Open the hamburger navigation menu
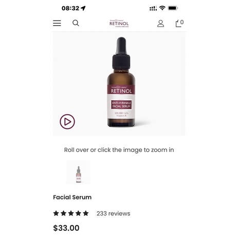Viewport: 239px width, 239px height. [x=57, y=23]
